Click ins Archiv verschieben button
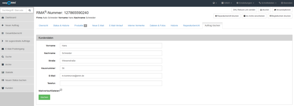294x106 pixels. (254, 16)
